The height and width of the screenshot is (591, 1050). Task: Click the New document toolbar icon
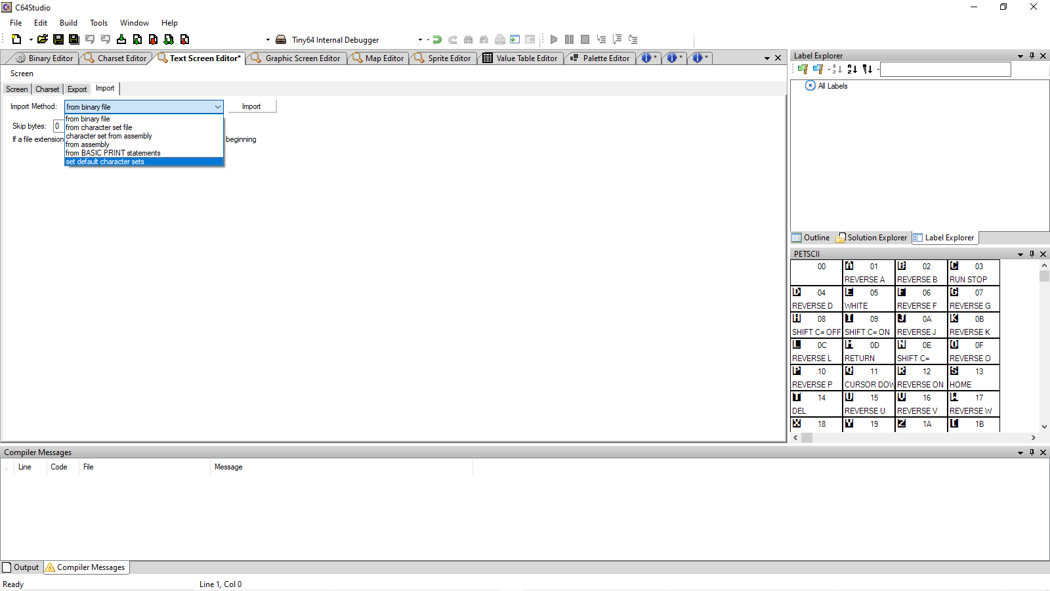click(x=16, y=39)
